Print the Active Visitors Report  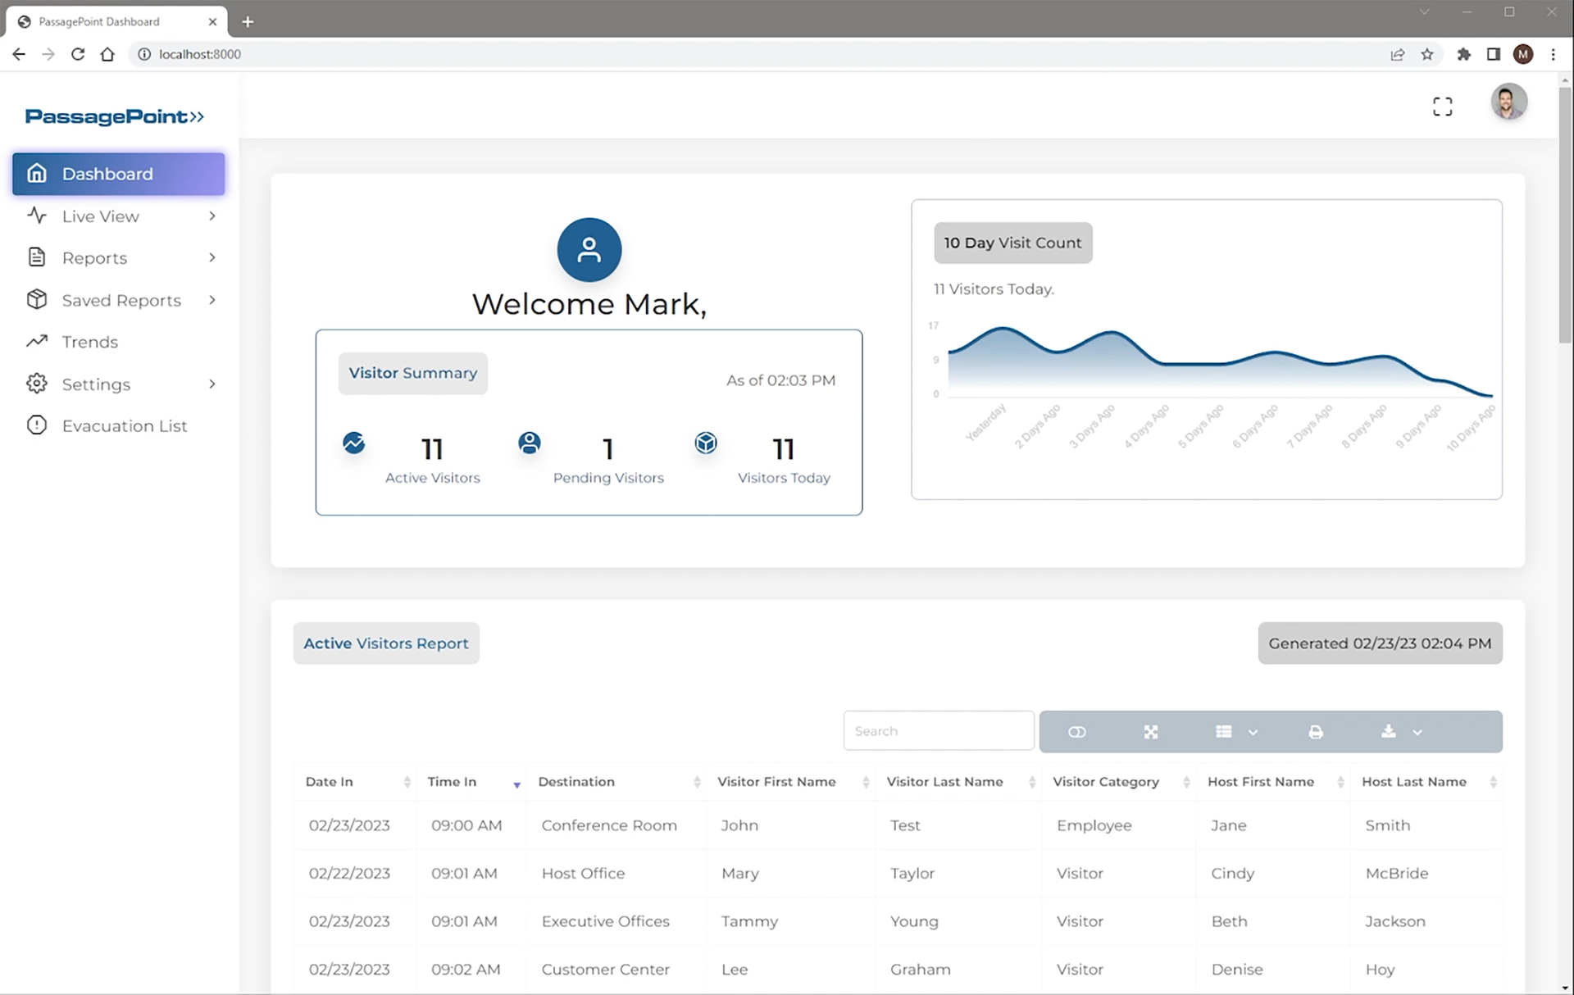pyautogui.click(x=1317, y=731)
